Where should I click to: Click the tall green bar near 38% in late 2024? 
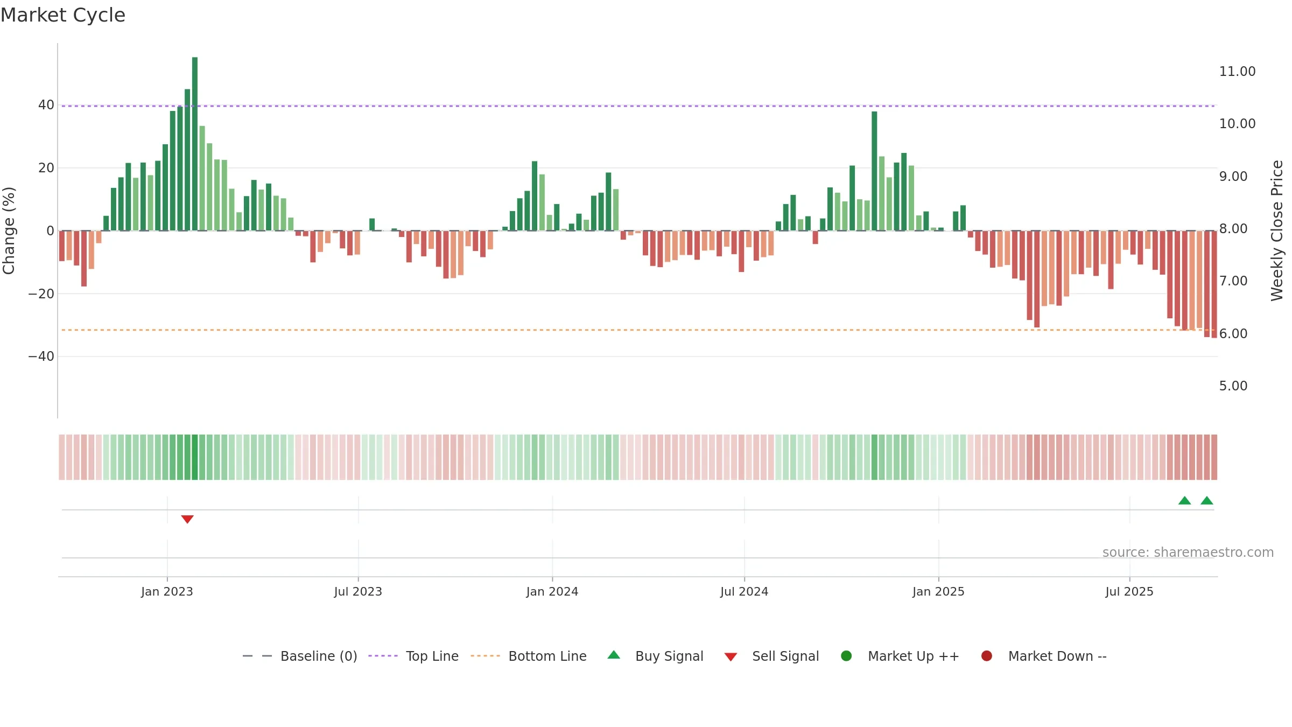874,171
